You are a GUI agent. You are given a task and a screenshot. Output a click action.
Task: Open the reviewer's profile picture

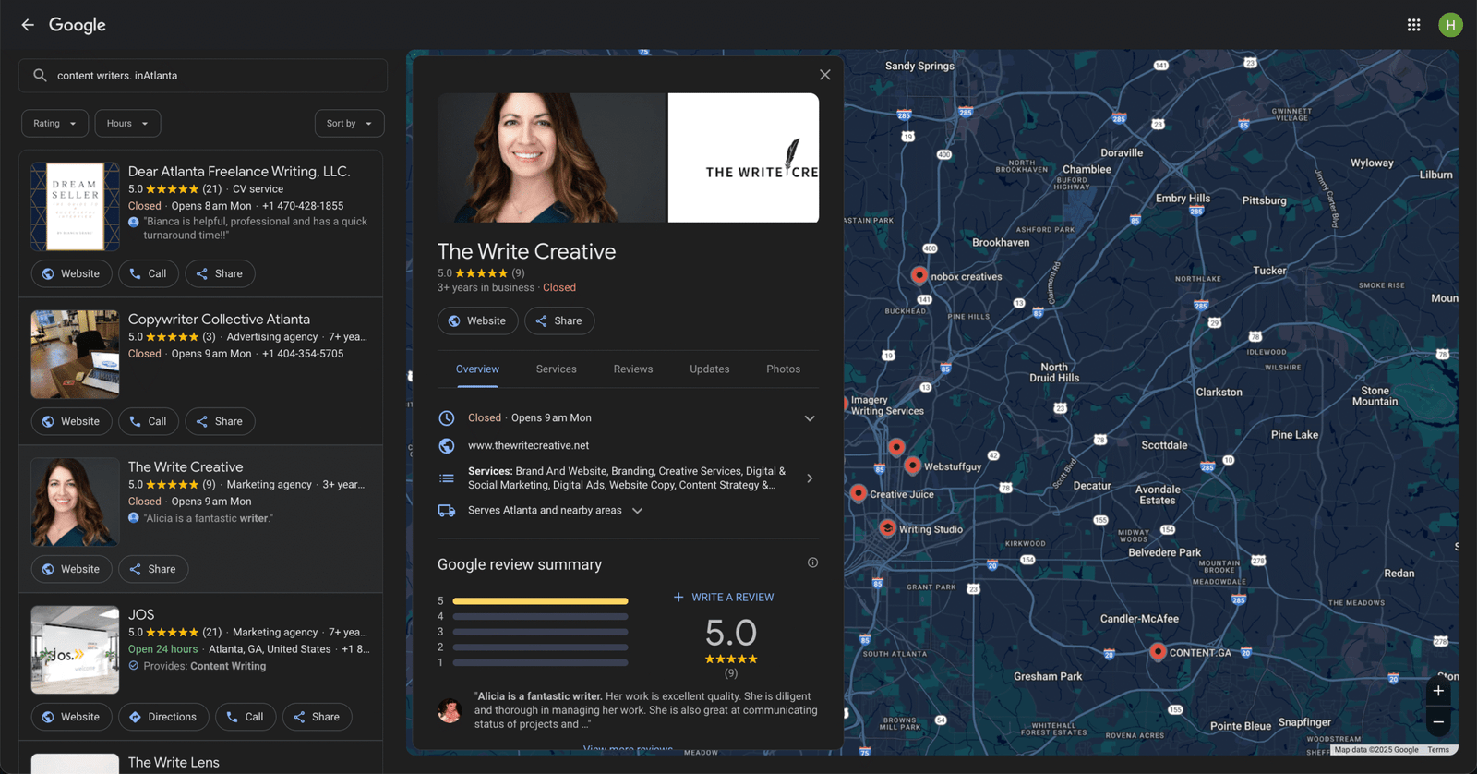[450, 710]
